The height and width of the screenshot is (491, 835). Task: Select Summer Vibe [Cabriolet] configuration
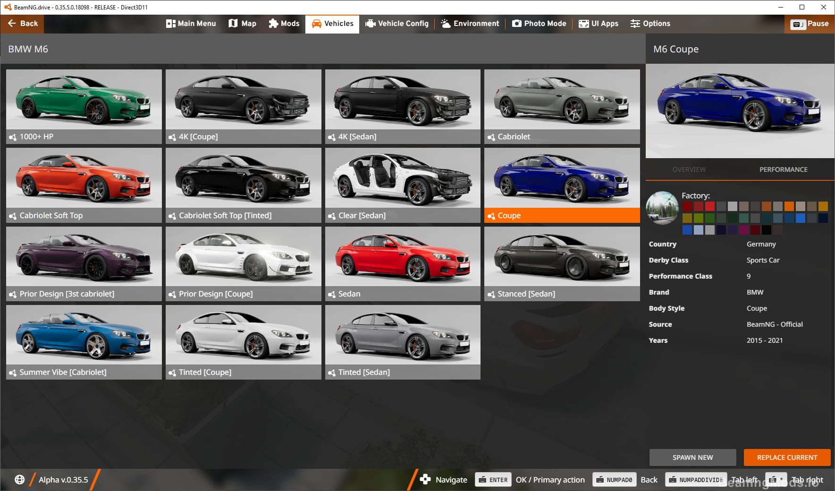coord(84,342)
